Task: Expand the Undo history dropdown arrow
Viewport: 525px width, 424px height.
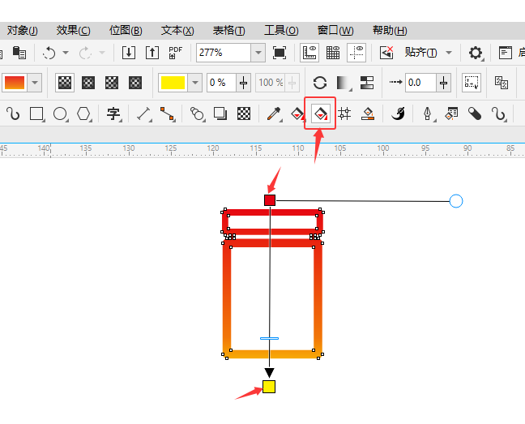Action: pos(66,53)
